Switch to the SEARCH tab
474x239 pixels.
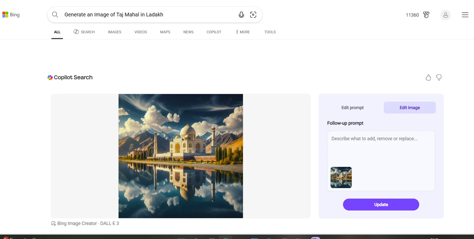pyautogui.click(x=84, y=32)
